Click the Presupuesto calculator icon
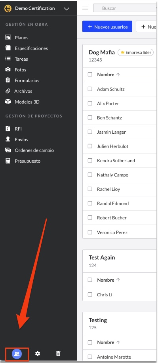The width and height of the screenshot is (158, 363). (8, 161)
